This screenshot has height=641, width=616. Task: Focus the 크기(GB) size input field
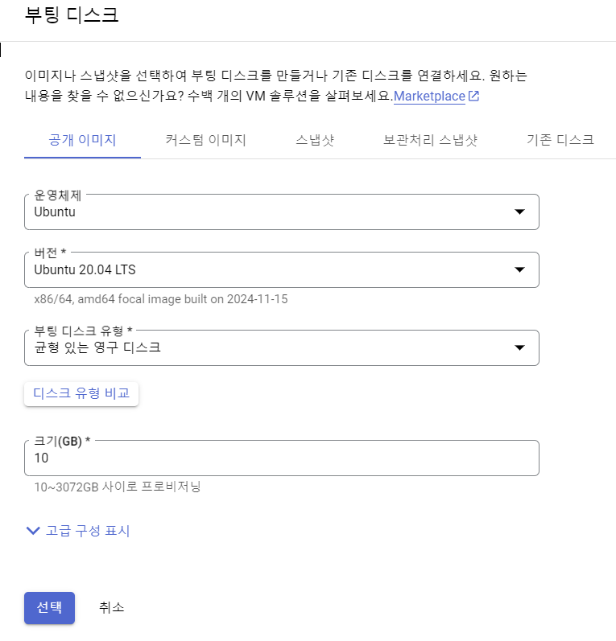click(x=282, y=458)
